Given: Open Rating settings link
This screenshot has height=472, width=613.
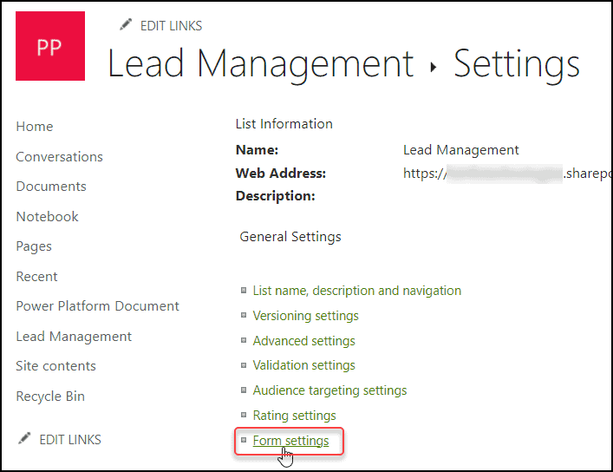Looking at the screenshot, I should click(295, 416).
